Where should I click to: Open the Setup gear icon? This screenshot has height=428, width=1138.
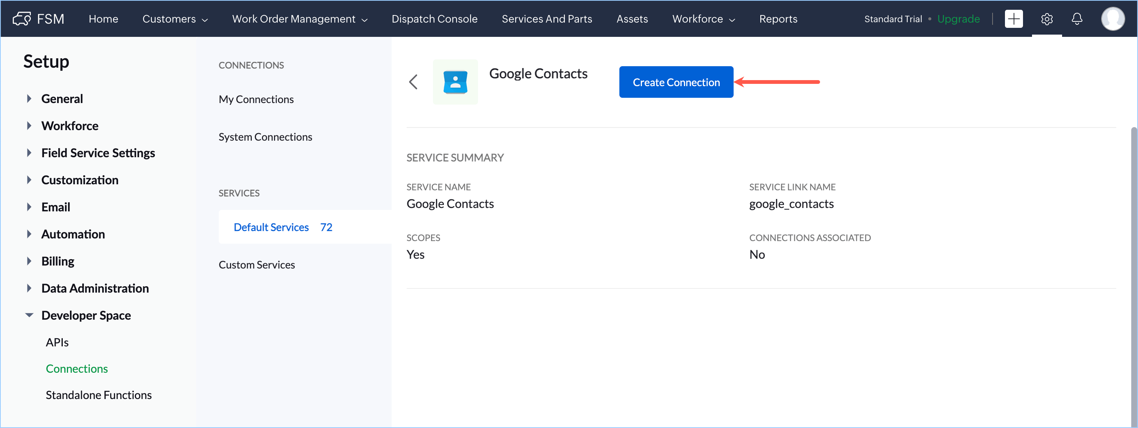[x=1047, y=18]
